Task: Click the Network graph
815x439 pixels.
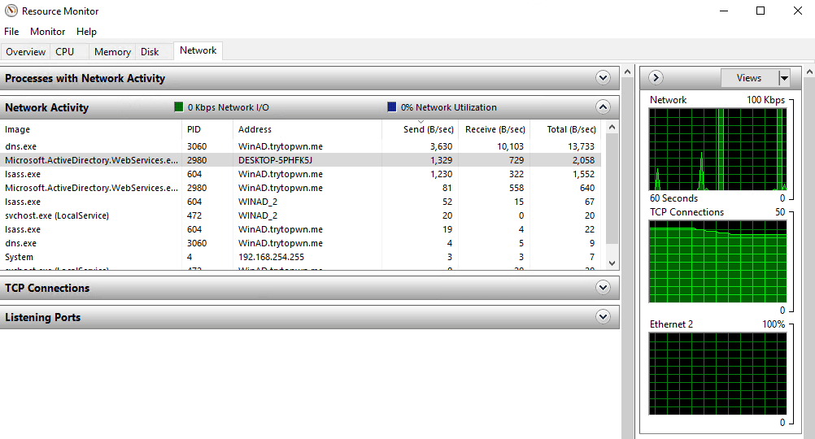Action: [717, 150]
